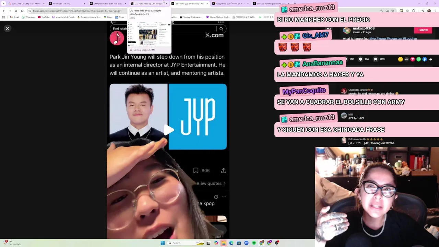This screenshot has width=439, height=247.
Task: Open a new browser tab
Action: 295,3
